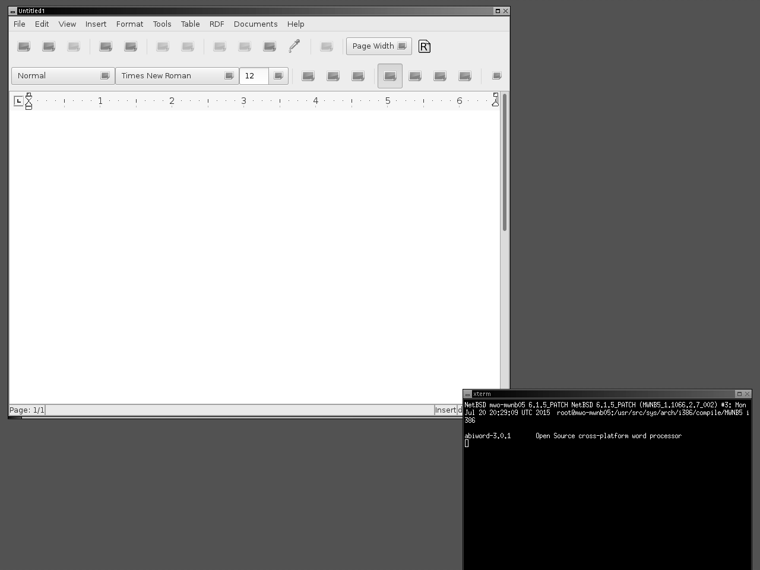Open the Table menu
The image size is (760, 570).
pos(190,24)
